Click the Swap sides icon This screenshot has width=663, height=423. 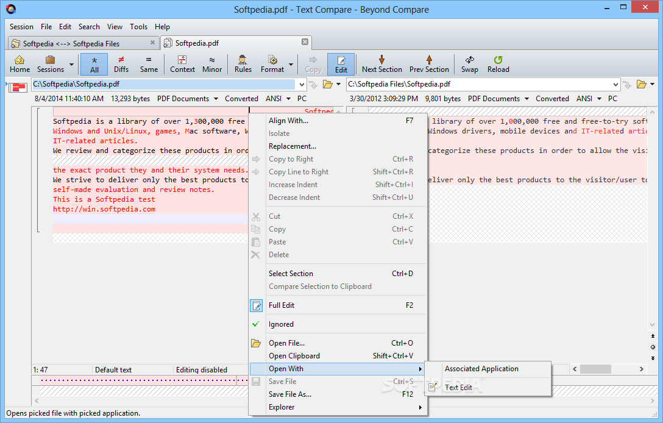coord(469,64)
